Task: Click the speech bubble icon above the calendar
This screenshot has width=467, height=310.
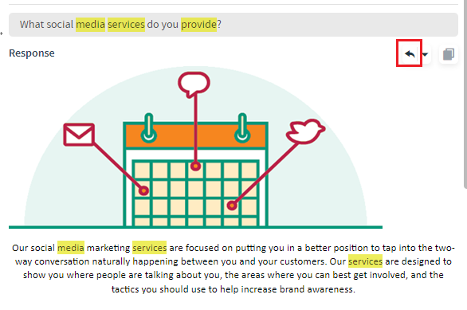Action: click(194, 84)
